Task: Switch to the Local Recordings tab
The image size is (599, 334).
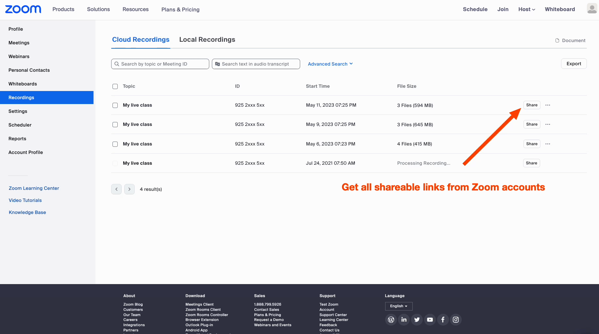Action: point(207,39)
